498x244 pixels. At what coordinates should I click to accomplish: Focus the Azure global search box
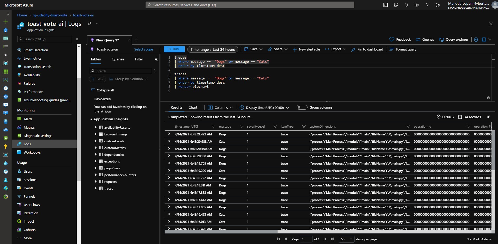coord(250,5)
